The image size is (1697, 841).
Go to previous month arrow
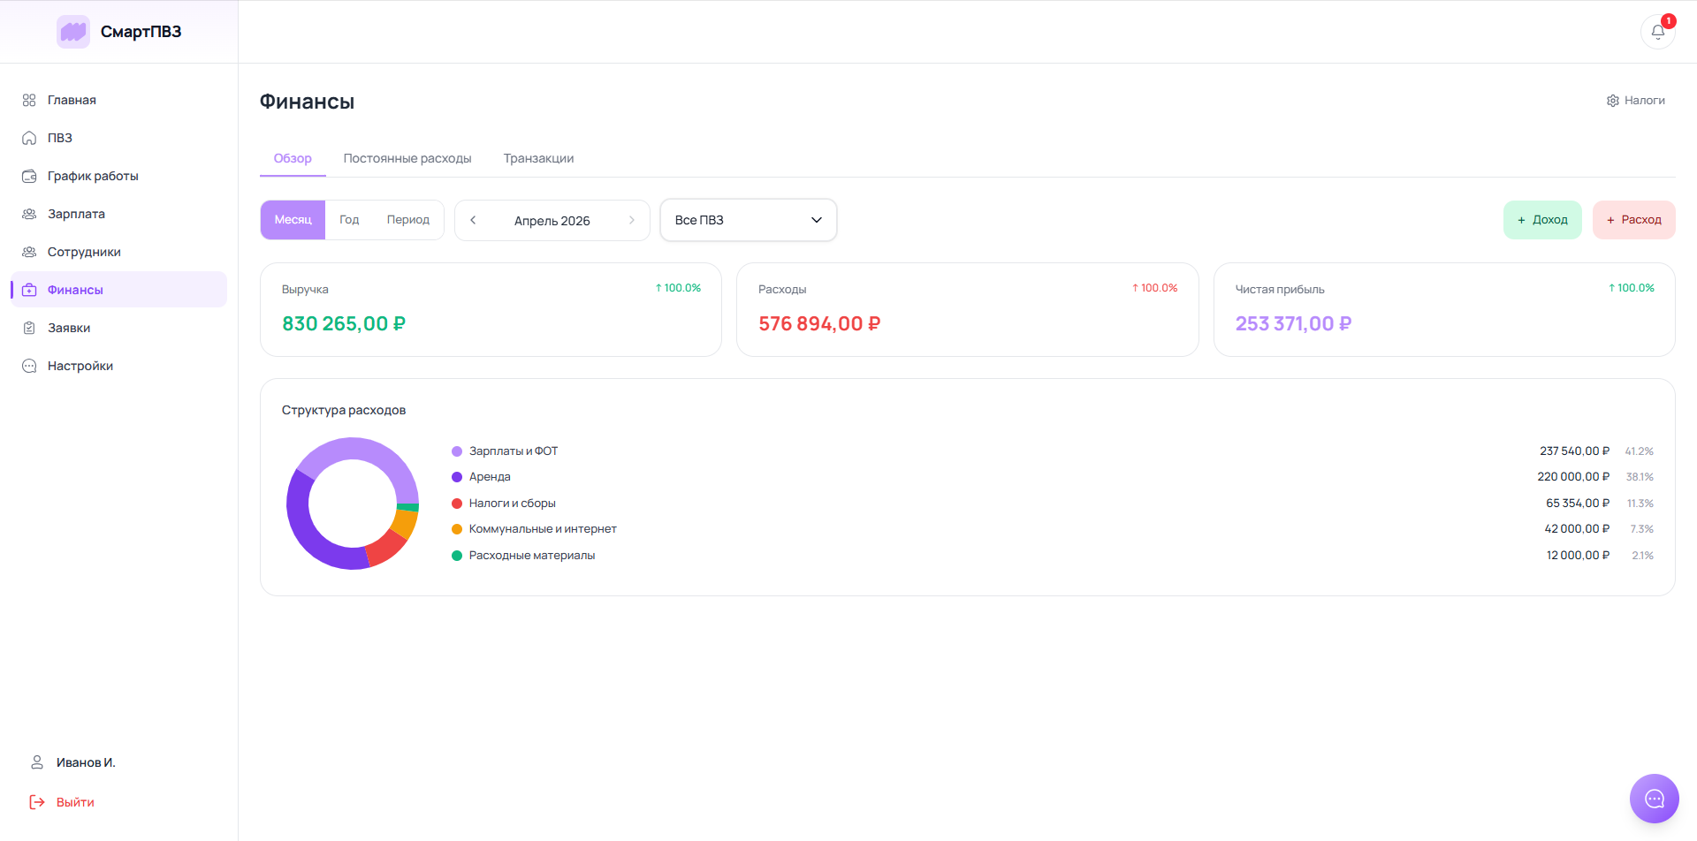[x=473, y=220]
